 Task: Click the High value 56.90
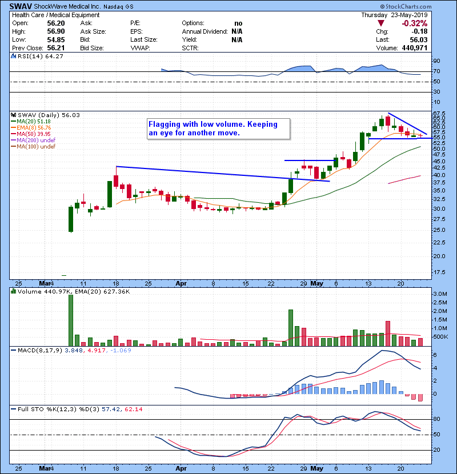pos(56,31)
